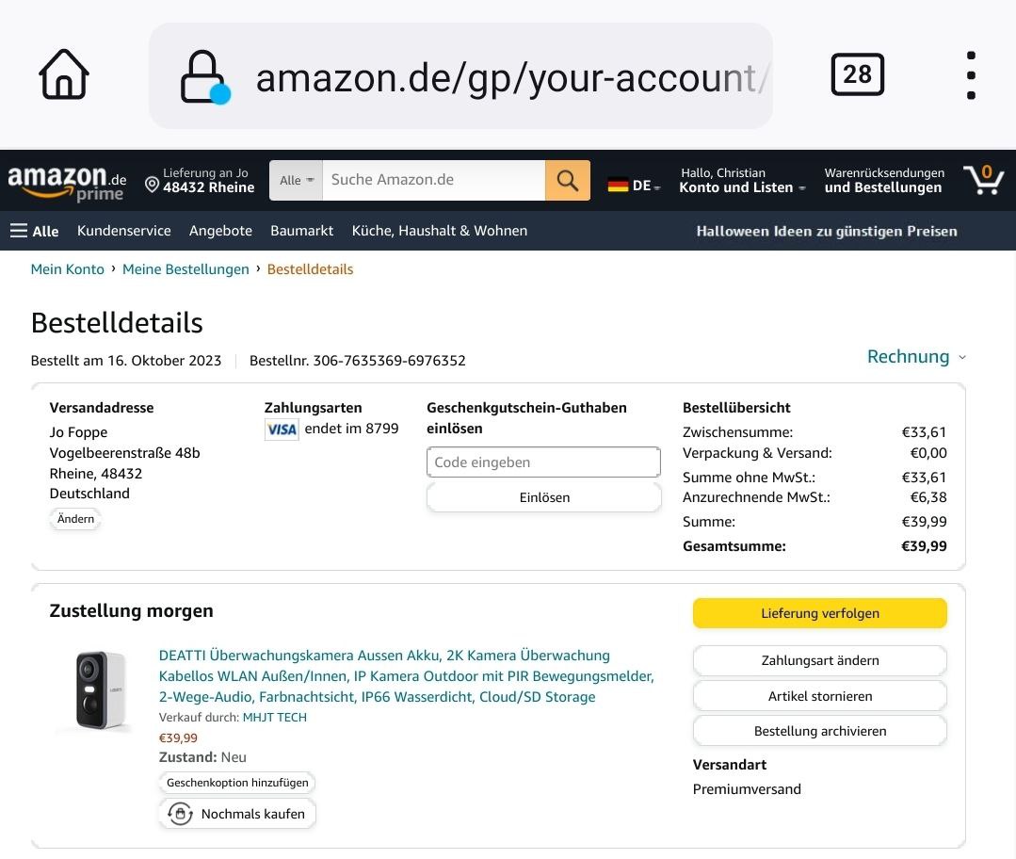1016x859 pixels.
Task: Click the delivery location pin for Rheine
Action: click(x=153, y=185)
